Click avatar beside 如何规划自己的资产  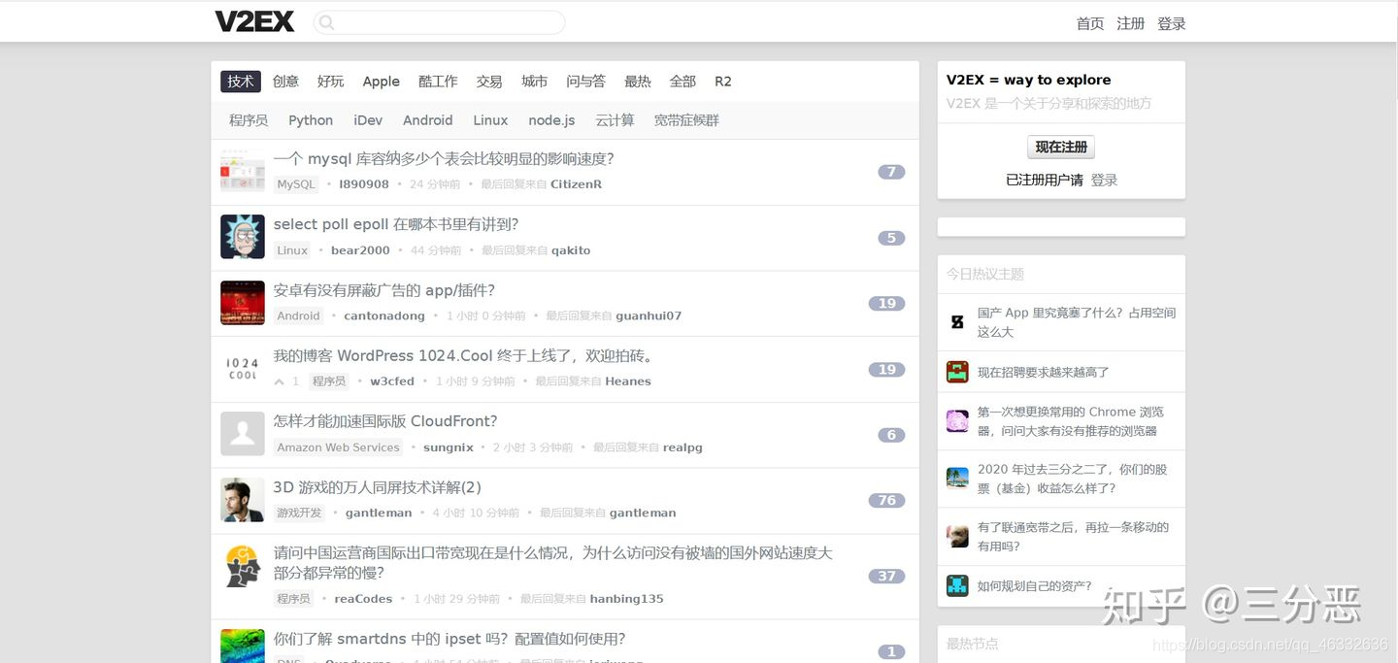coord(957,586)
